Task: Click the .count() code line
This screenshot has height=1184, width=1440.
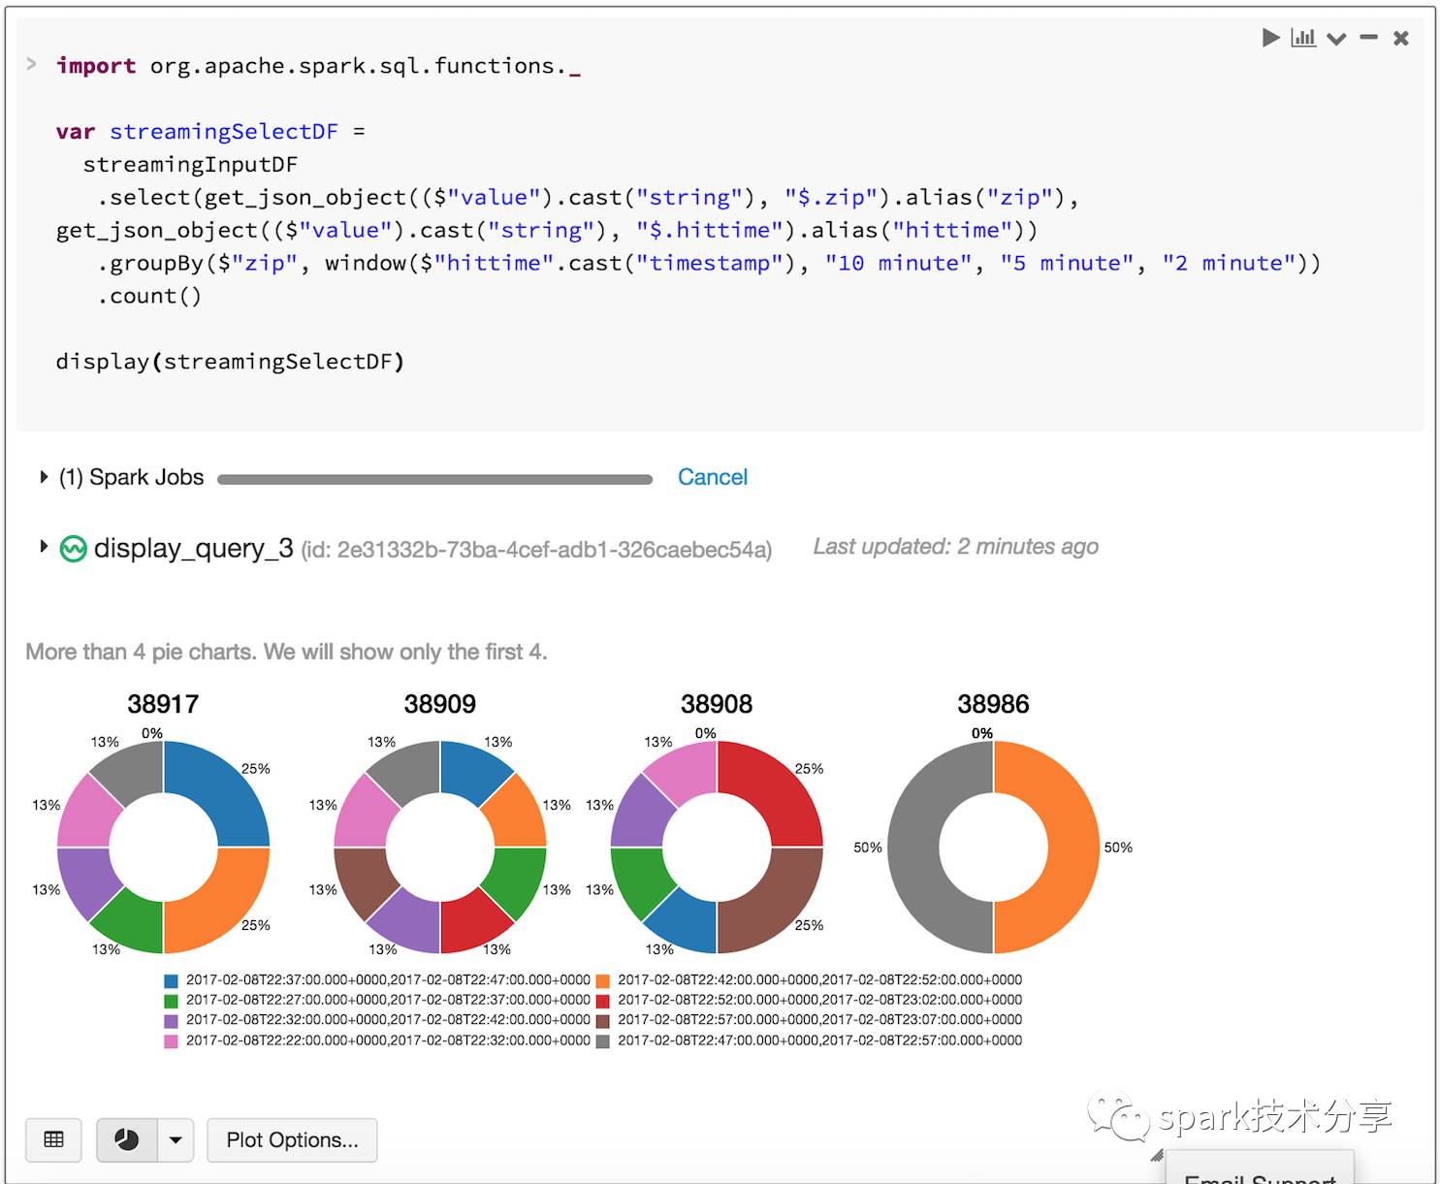Action: [x=149, y=296]
